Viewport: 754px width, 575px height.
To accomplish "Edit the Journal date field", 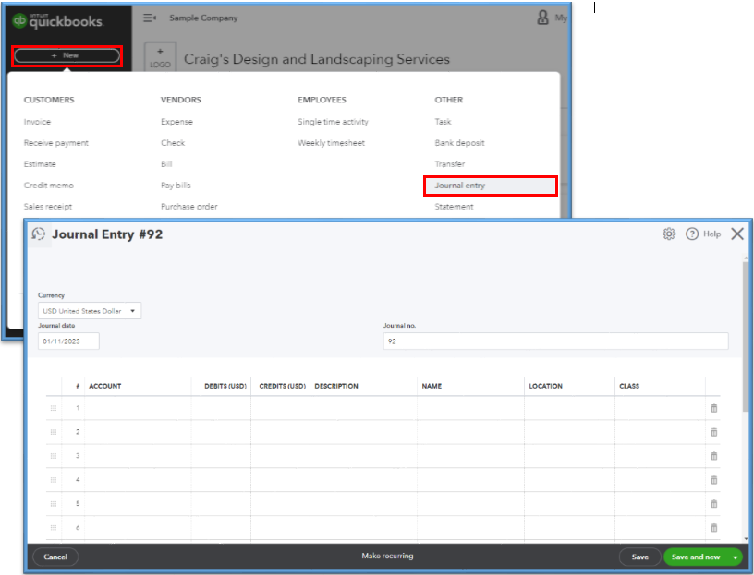I will [68, 341].
